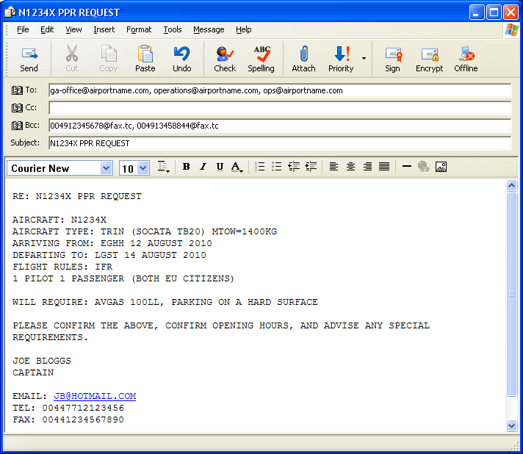Click the window title bar icon

pyautogui.click(x=10, y=12)
